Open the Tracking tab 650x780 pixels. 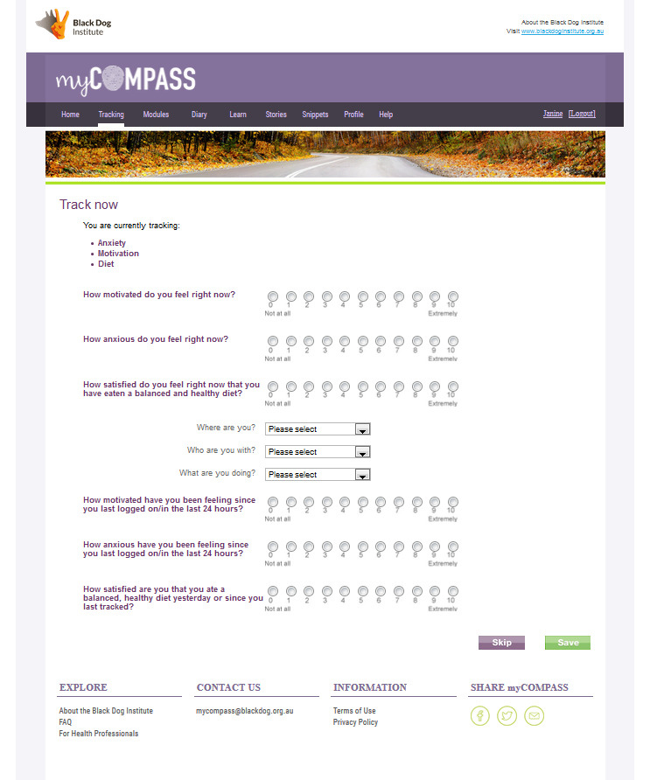[x=111, y=115]
